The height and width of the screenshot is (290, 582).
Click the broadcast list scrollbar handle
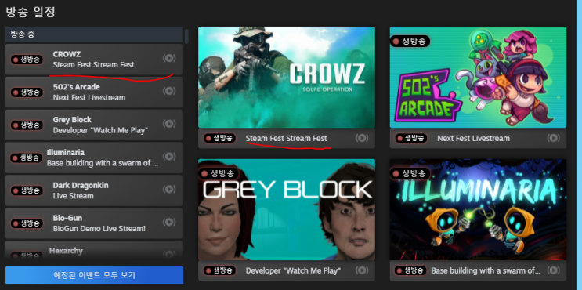coord(186,36)
